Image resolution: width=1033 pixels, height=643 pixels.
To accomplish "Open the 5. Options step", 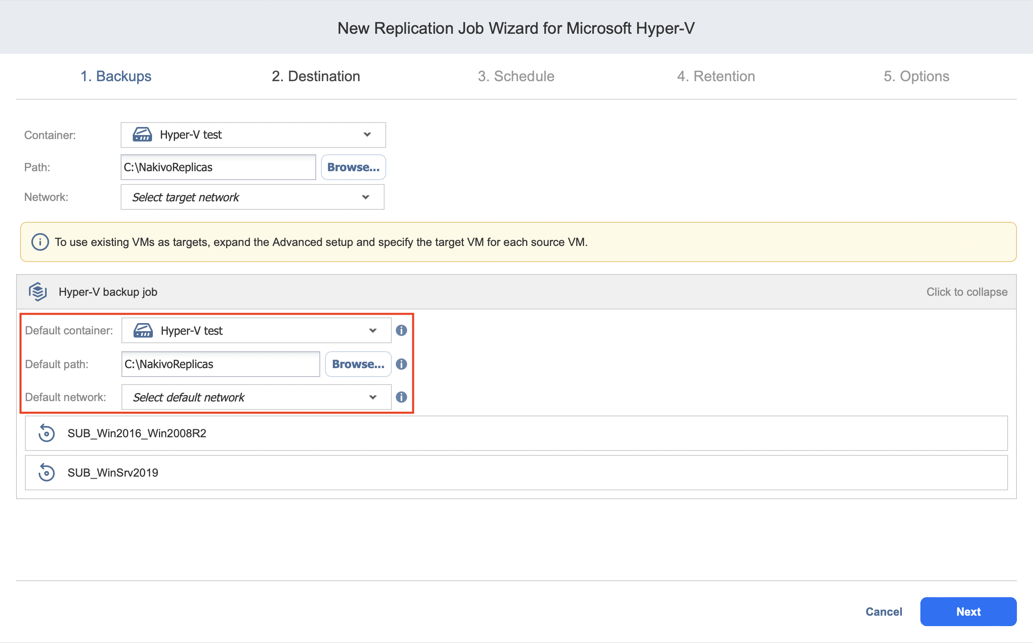I will click(x=916, y=76).
